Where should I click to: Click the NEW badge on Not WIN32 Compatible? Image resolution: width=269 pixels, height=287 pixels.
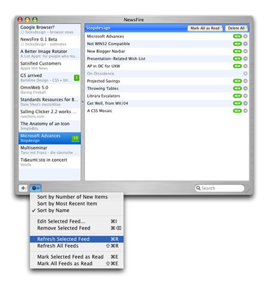tap(237, 44)
